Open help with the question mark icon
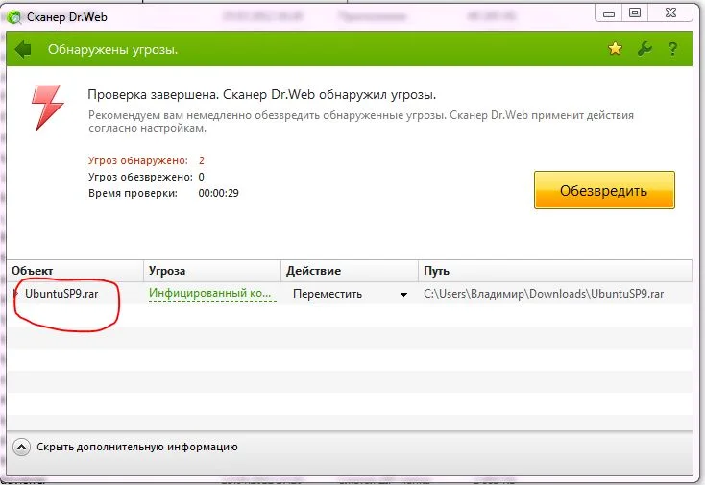The height and width of the screenshot is (485, 705). 672,49
